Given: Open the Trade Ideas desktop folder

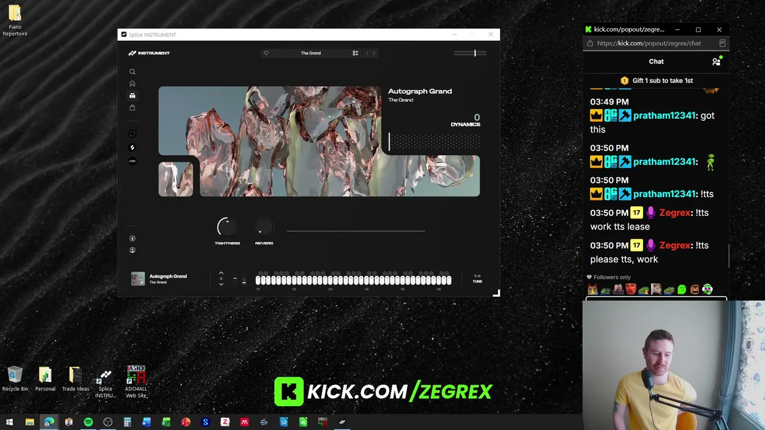Looking at the screenshot, I should pos(75,379).
